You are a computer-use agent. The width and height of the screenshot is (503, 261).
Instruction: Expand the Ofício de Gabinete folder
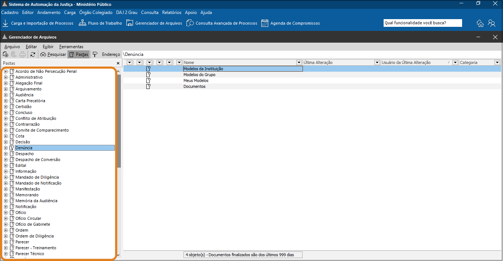point(6,224)
